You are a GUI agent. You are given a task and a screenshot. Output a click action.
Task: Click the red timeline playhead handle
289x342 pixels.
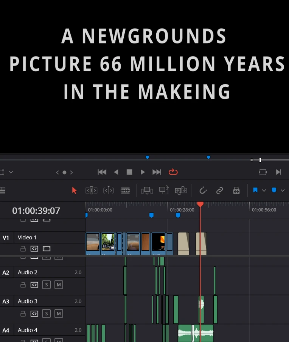pyautogui.click(x=200, y=205)
